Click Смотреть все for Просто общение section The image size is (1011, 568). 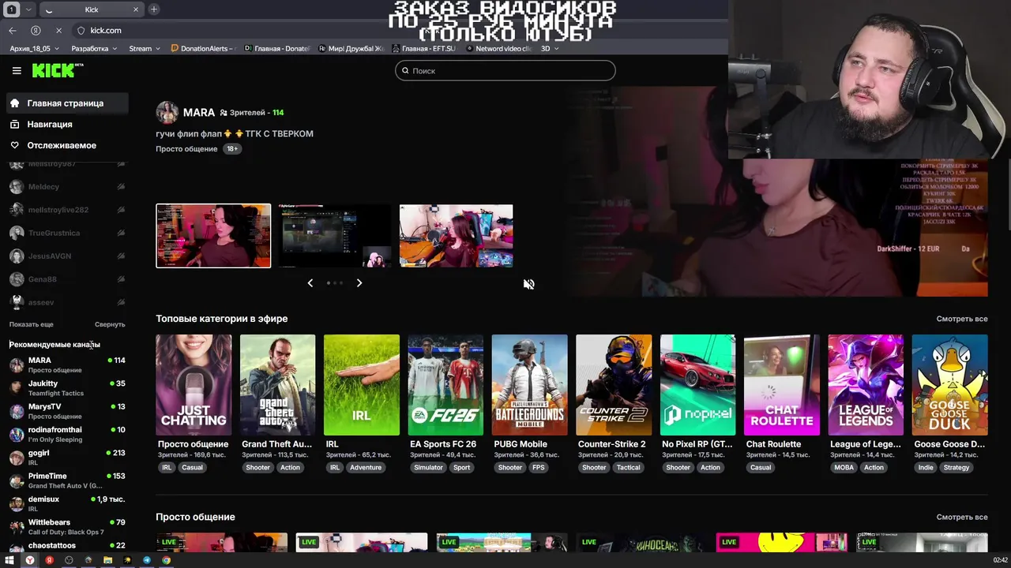coord(962,517)
